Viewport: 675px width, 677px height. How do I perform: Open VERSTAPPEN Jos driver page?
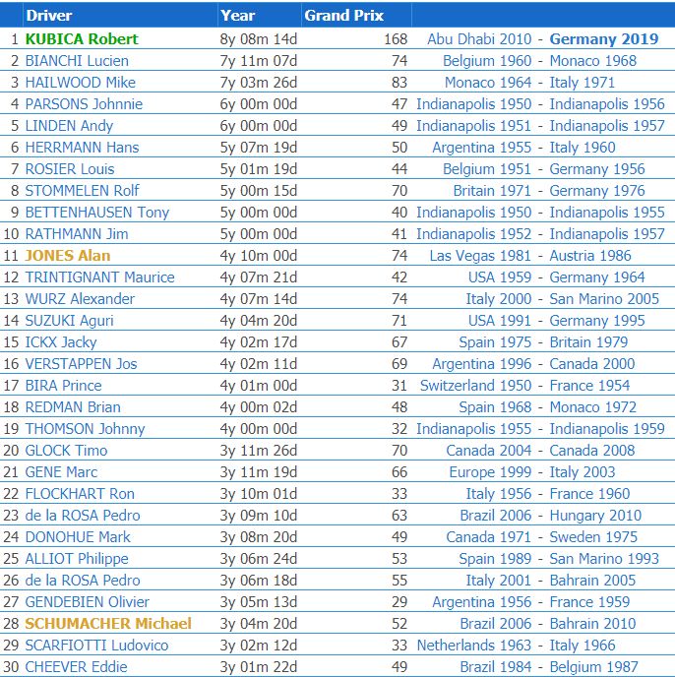[82, 364]
